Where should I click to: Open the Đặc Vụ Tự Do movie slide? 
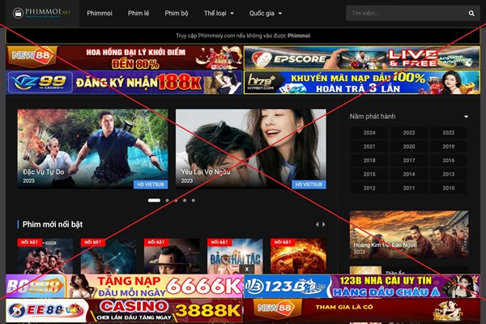pyautogui.click(x=92, y=148)
